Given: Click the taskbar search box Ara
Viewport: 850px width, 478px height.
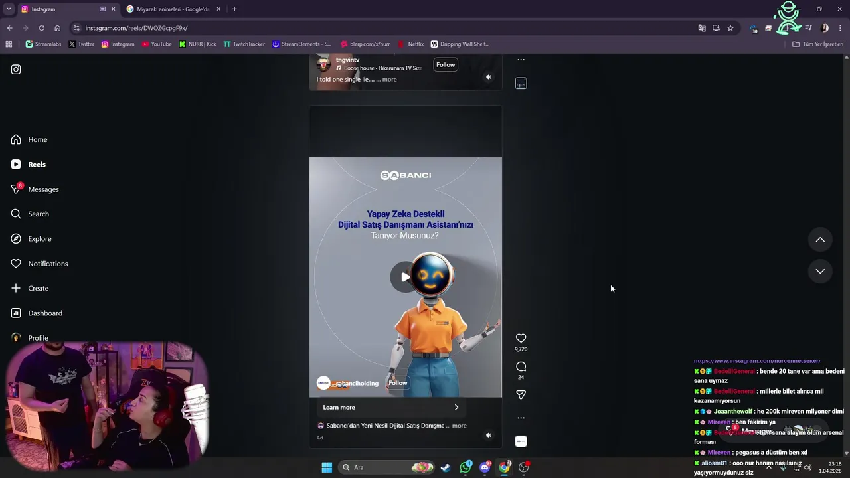Looking at the screenshot, I should click(x=386, y=467).
